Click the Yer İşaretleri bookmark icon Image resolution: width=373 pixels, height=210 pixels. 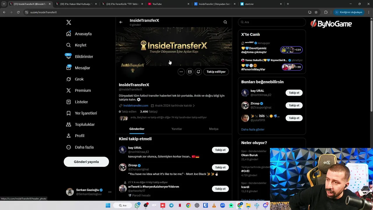[x=68, y=113]
